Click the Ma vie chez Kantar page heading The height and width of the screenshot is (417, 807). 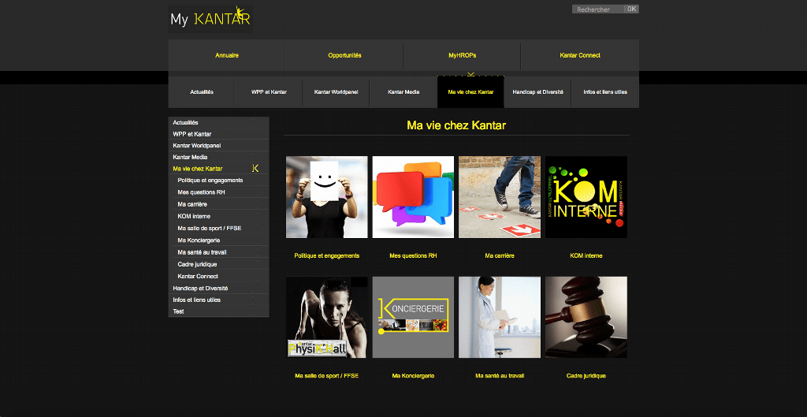coord(456,125)
